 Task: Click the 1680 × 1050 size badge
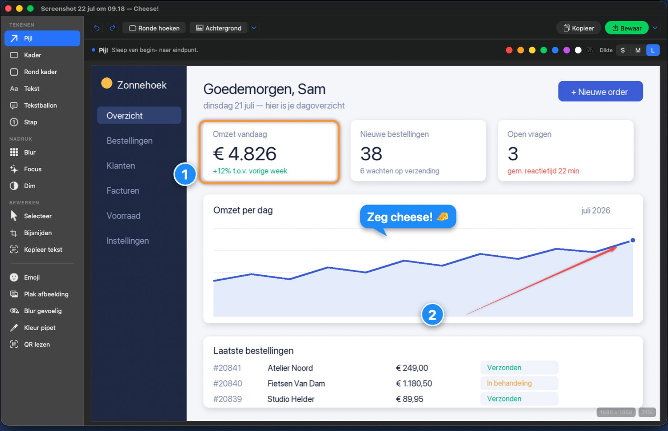pyautogui.click(x=616, y=412)
